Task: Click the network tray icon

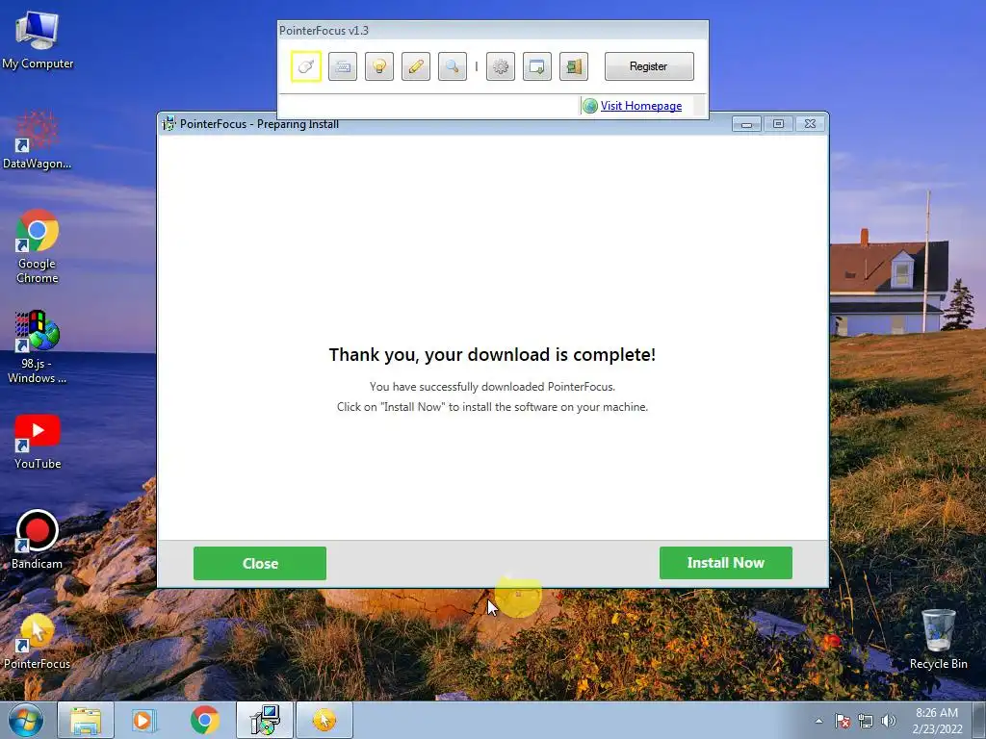Action: coord(866,721)
